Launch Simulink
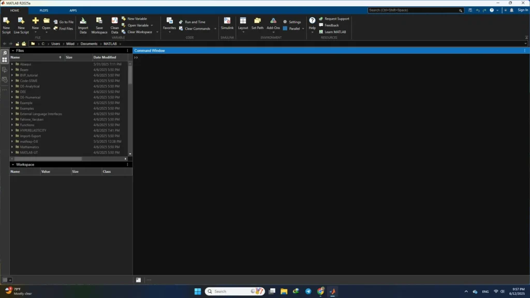This screenshot has height=298, width=530. (x=227, y=24)
